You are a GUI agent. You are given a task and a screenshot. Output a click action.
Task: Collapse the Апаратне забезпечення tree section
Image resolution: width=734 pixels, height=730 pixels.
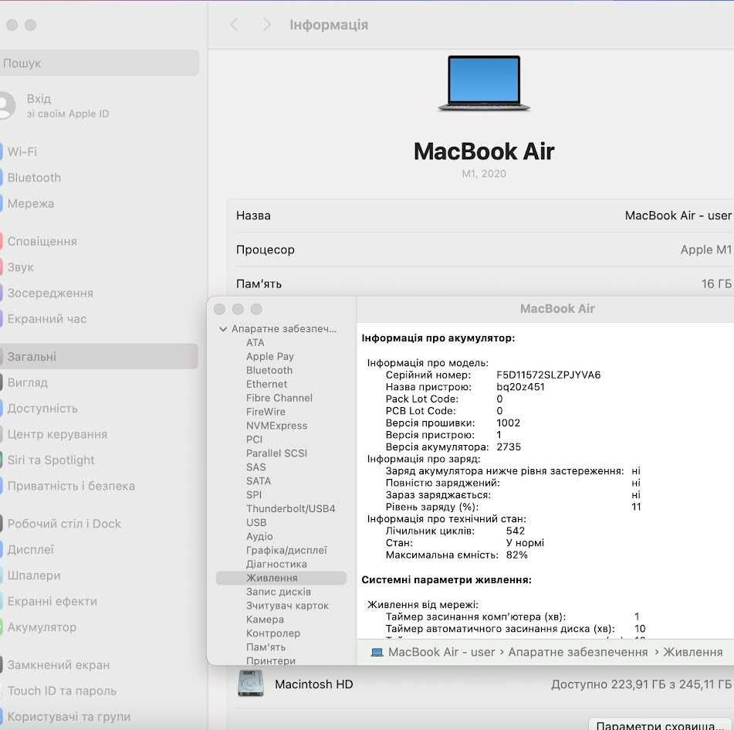click(223, 329)
